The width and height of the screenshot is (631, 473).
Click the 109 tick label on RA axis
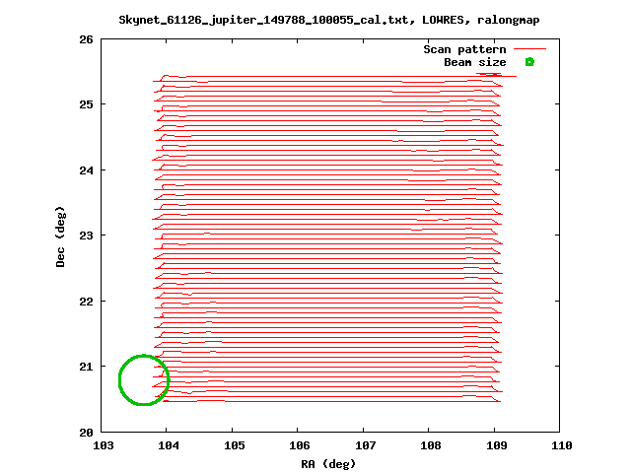(x=496, y=446)
